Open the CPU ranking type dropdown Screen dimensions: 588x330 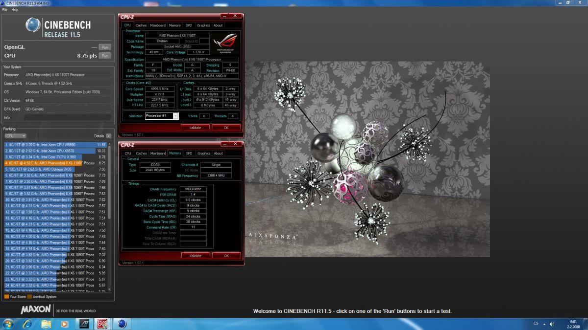[x=15, y=136]
